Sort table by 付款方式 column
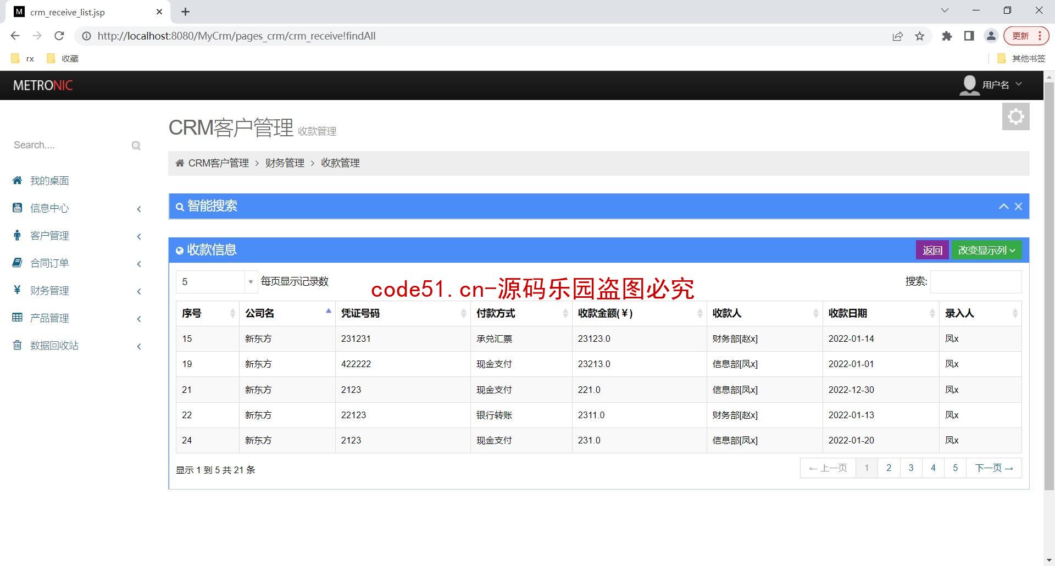 coord(521,313)
